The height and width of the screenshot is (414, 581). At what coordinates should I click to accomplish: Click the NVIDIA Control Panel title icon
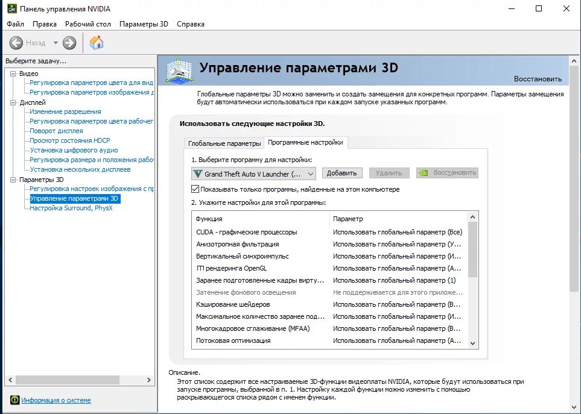coord(12,8)
